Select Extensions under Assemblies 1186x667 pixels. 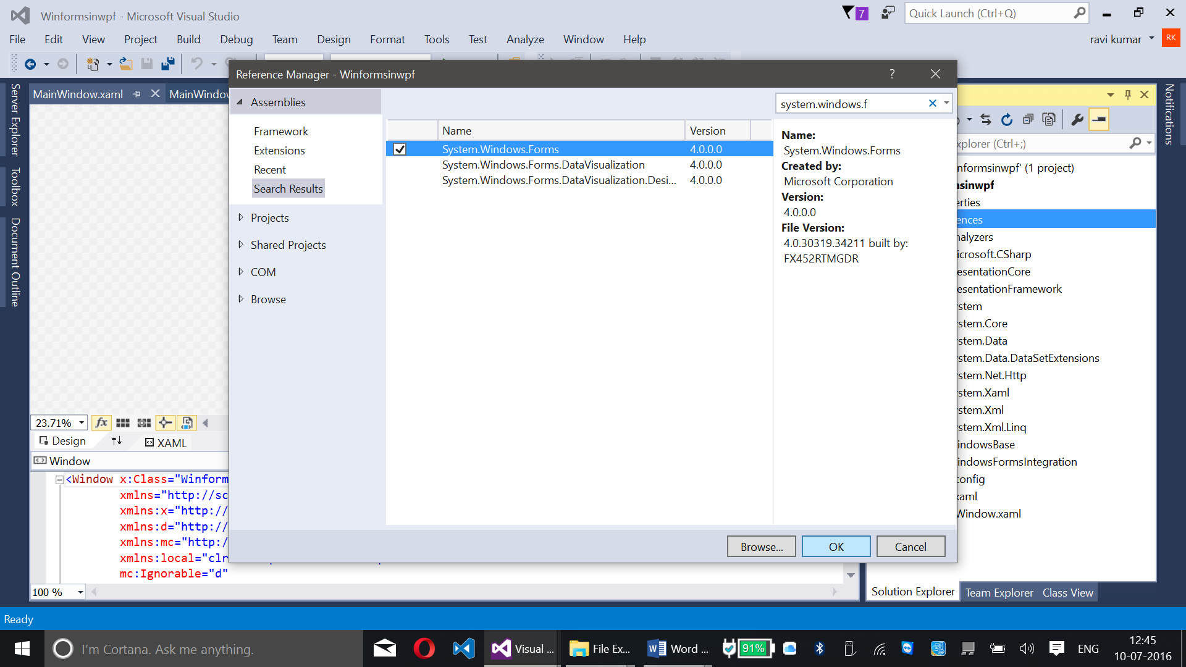pos(279,150)
